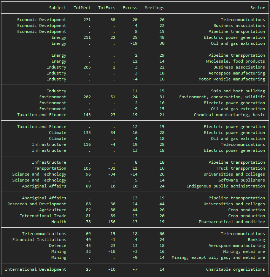270x277 pixels.
Task: Select the TotMeet value 78 for Health
Action: click(88, 222)
